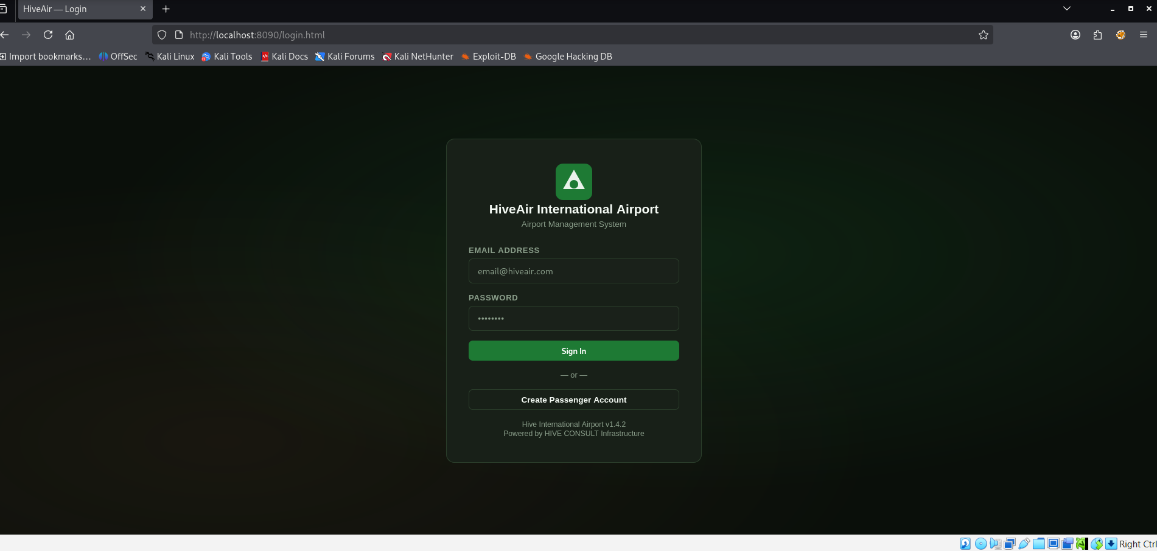Open the extensions puzzle icon
1157x551 pixels.
coord(1097,35)
